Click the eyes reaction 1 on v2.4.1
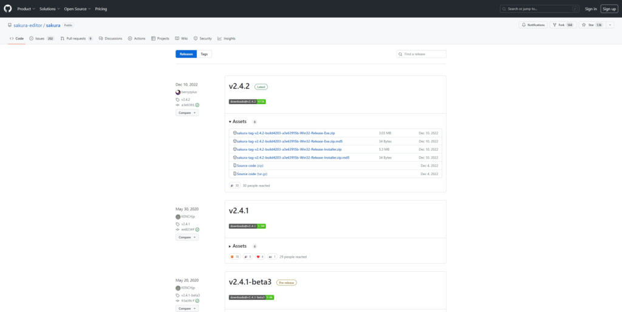This screenshot has height=312, width=622. pos(272,257)
